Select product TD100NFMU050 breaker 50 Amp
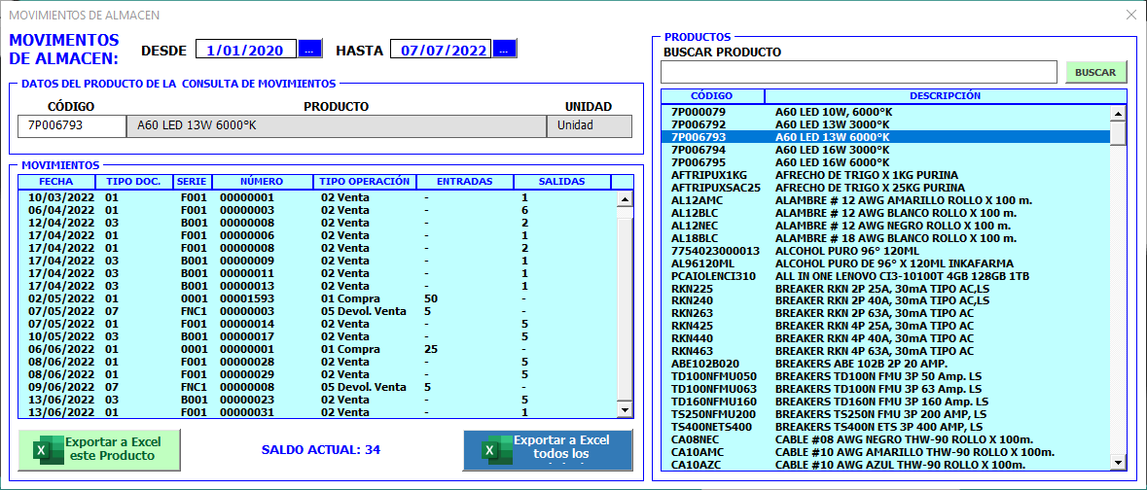 886,376
